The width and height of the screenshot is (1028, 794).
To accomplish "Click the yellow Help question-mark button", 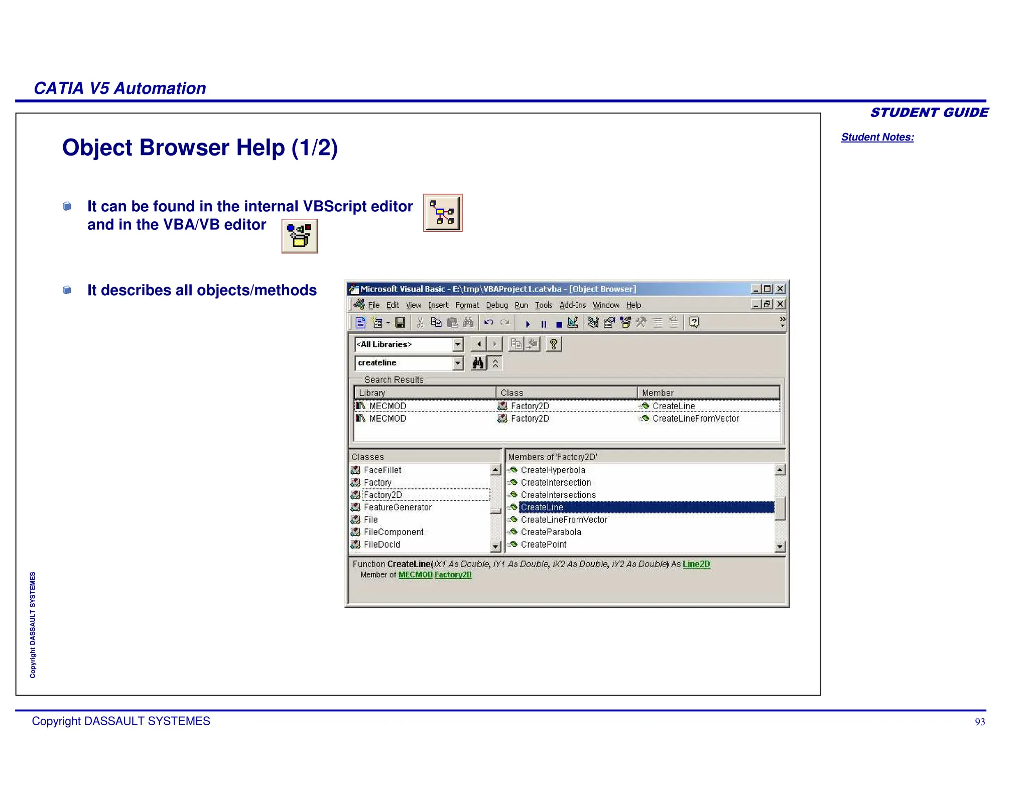I will pos(554,344).
